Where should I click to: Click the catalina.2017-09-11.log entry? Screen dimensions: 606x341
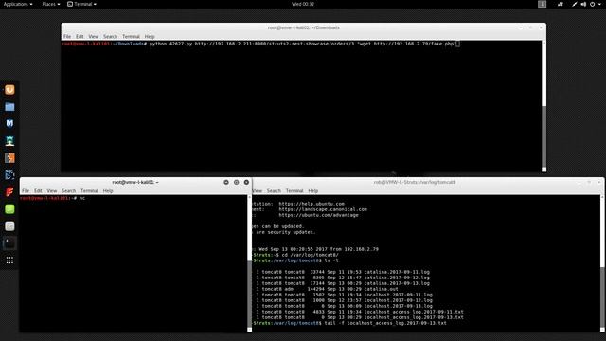click(397, 272)
